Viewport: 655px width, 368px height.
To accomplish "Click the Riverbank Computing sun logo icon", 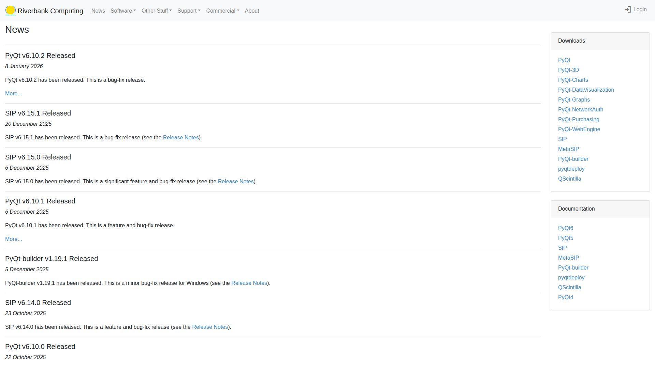I will (11, 11).
